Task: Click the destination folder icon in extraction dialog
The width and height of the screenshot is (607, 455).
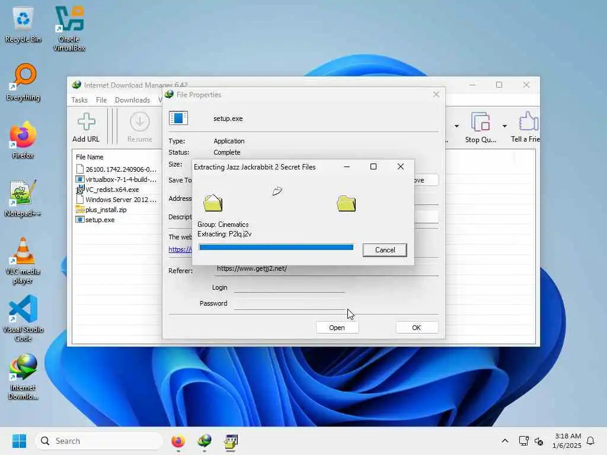Action: (x=346, y=203)
